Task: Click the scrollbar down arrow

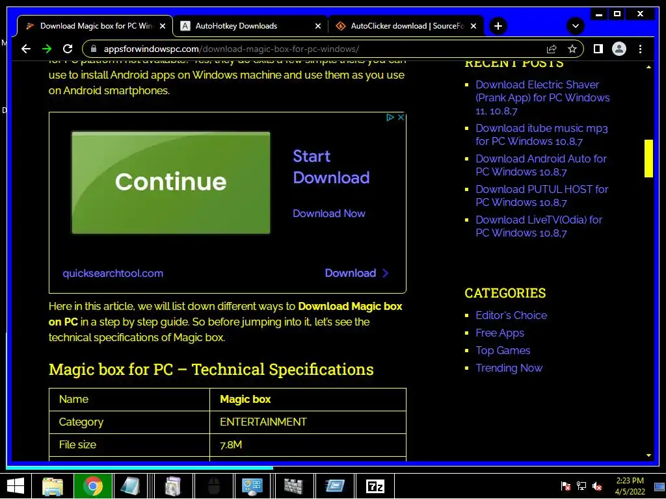Action: tap(648, 455)
